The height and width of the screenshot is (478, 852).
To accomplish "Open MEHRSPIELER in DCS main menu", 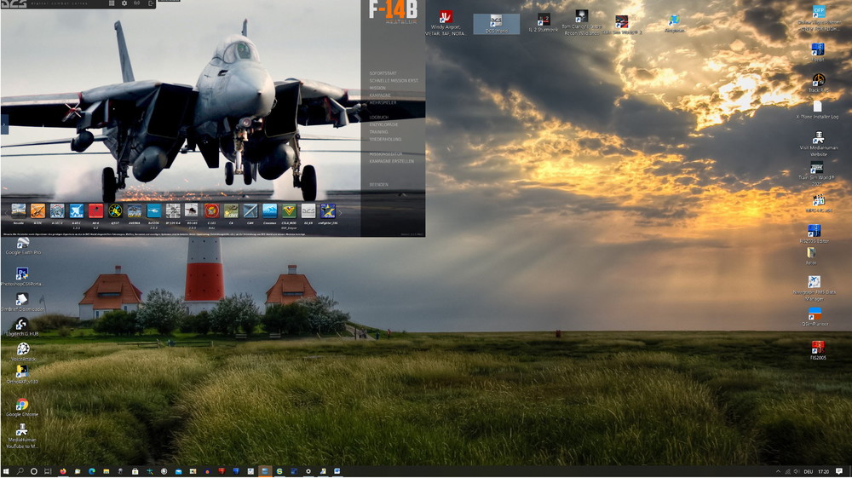I will [x=383, y=102].
